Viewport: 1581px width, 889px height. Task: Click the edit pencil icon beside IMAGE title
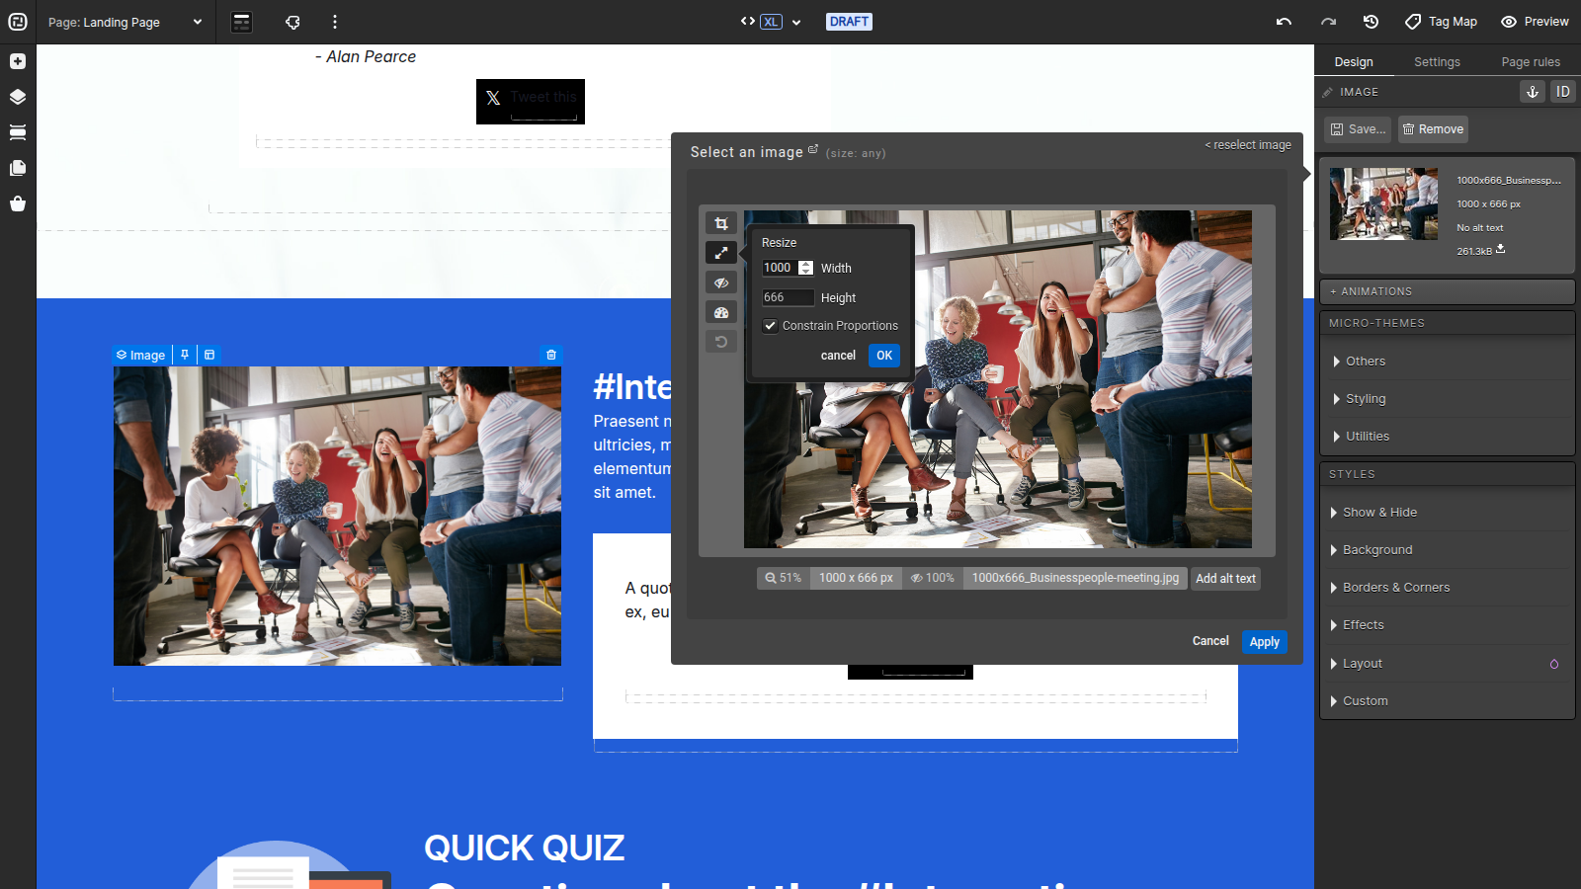coord(1328,92)
